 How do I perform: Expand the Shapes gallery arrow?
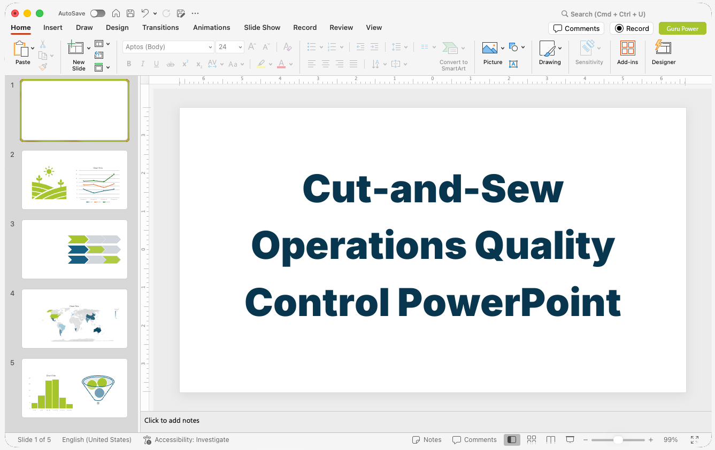point(522,47)
